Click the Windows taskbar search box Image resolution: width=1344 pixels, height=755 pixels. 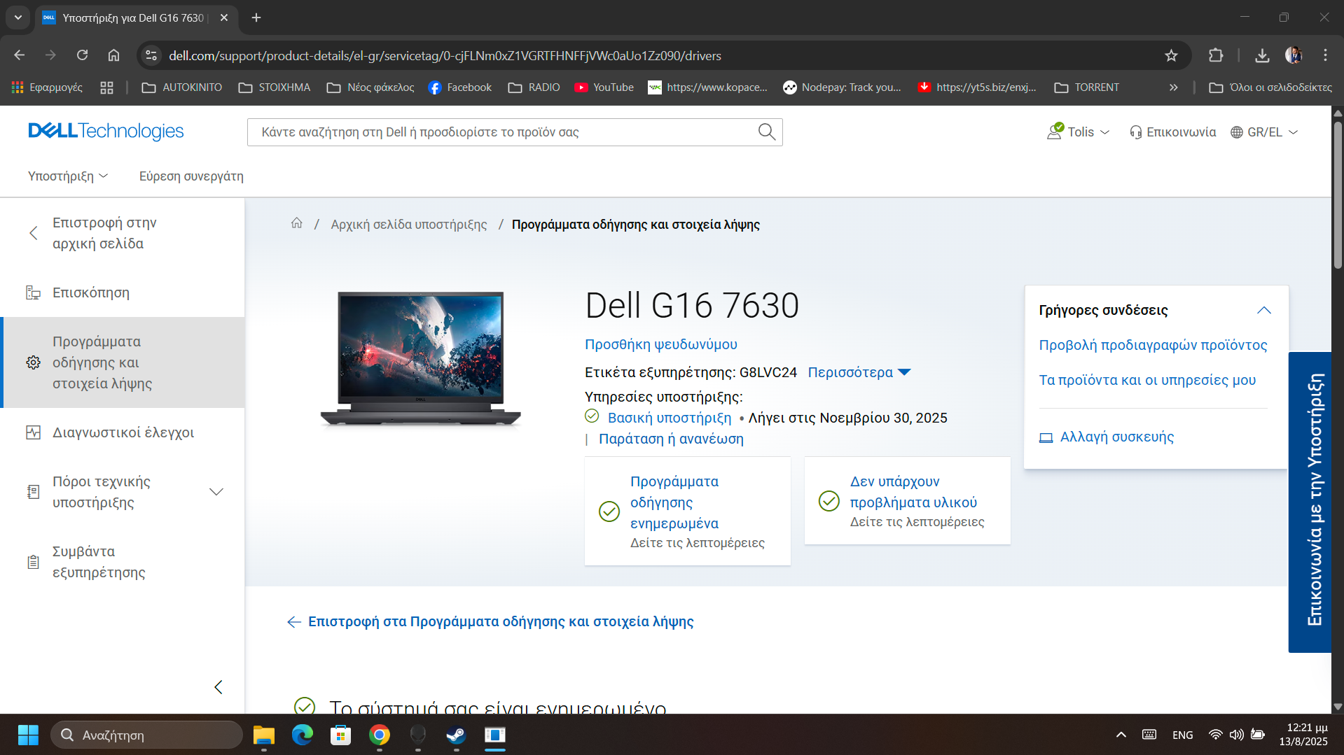click(x=146, y=735)
